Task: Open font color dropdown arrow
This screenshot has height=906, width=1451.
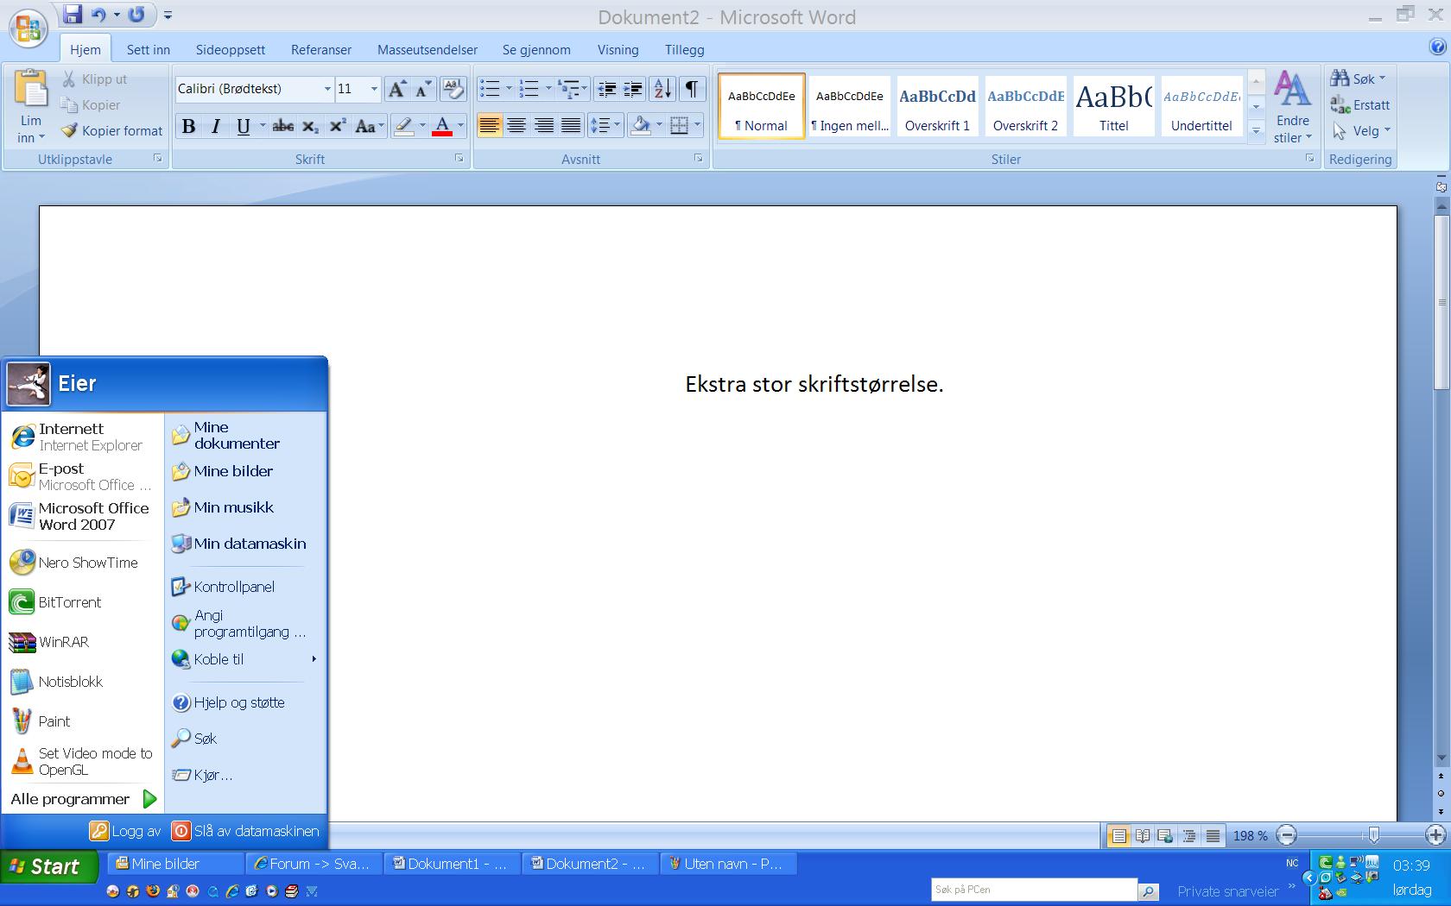Action: pos(460,126)
